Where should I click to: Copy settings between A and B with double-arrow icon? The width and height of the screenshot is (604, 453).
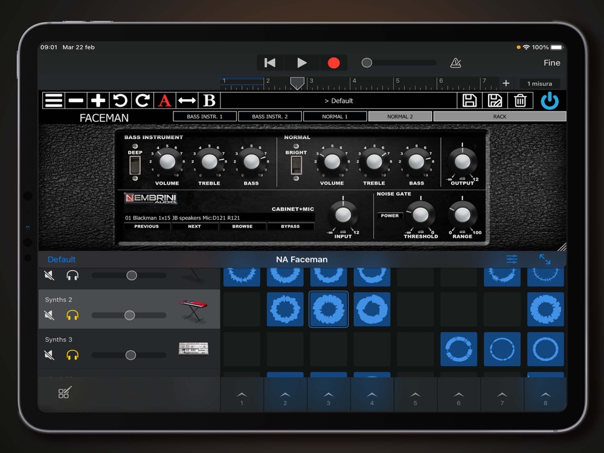[x=187, y=100]
